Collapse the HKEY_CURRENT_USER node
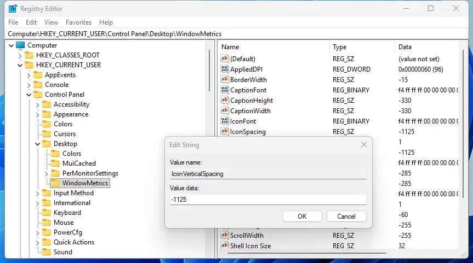The width and height of the screenshot is (473, 263). 20,65
